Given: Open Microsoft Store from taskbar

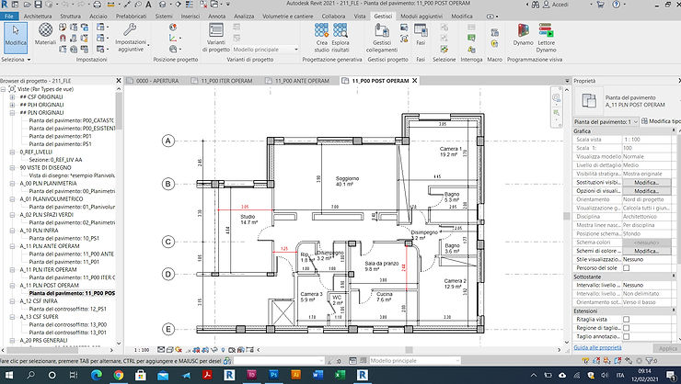Looking at the screenshot, I should tap(140, 375).
